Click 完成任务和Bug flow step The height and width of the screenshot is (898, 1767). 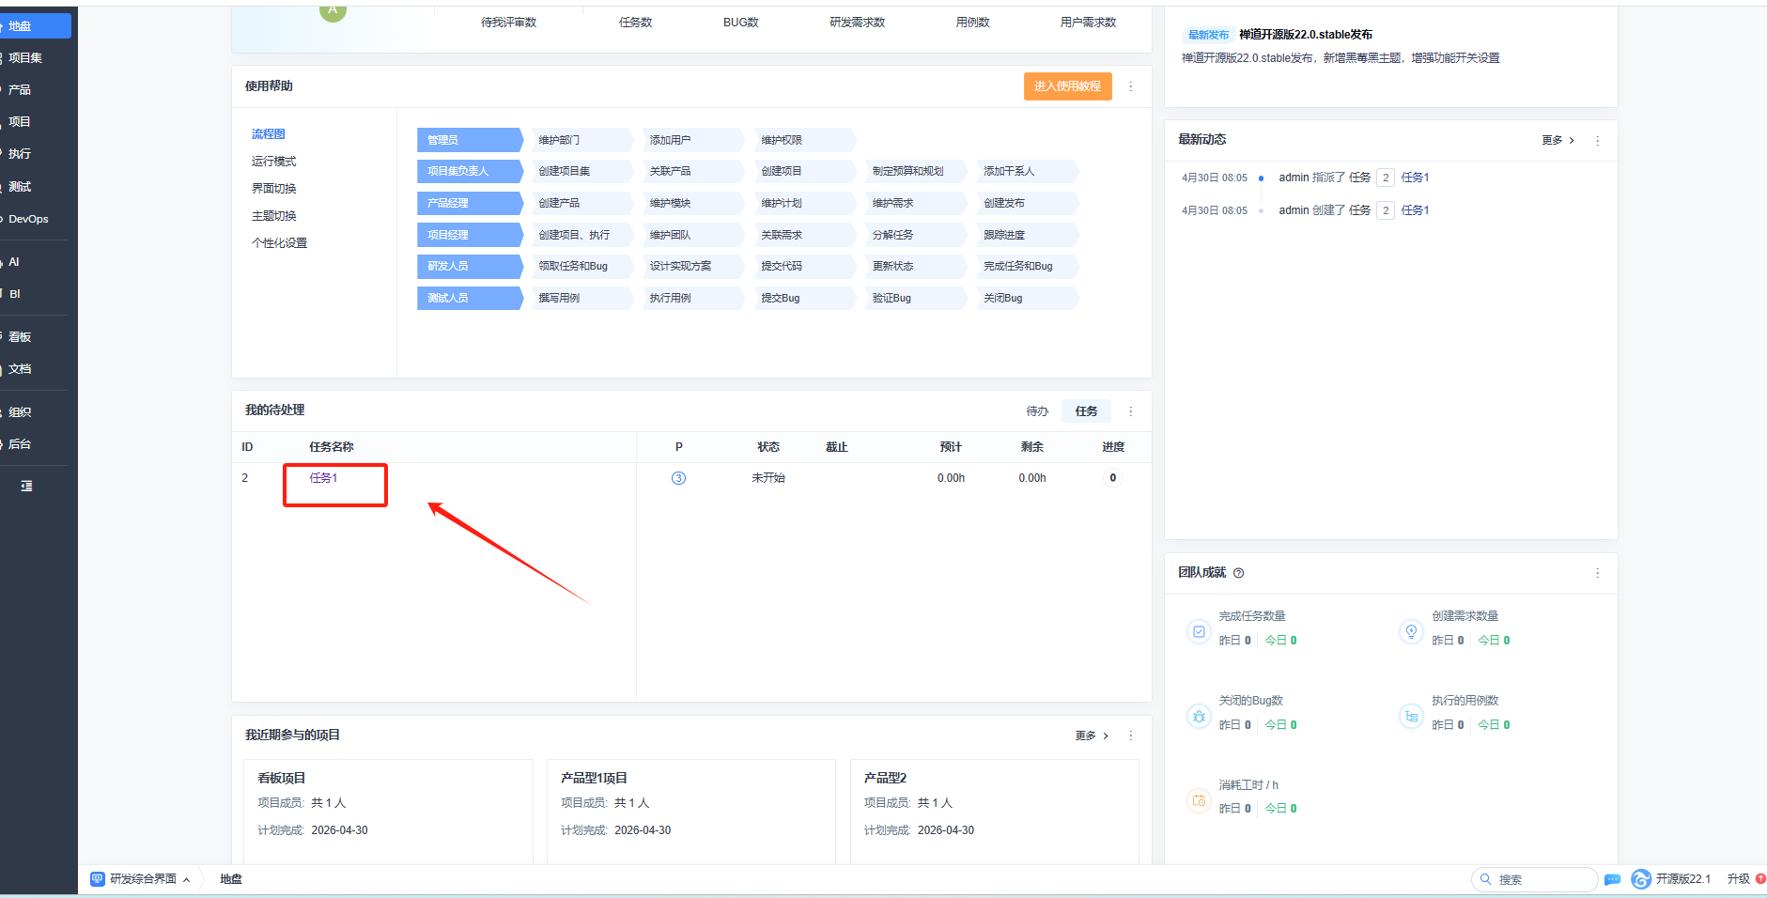pos(1028,266)
